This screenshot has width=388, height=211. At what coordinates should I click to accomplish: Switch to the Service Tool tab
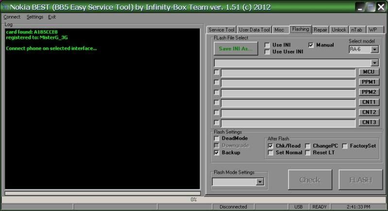[221, 30]
